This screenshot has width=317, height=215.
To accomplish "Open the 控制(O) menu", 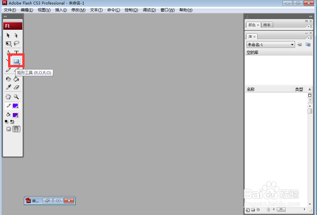I will (131, 10).
